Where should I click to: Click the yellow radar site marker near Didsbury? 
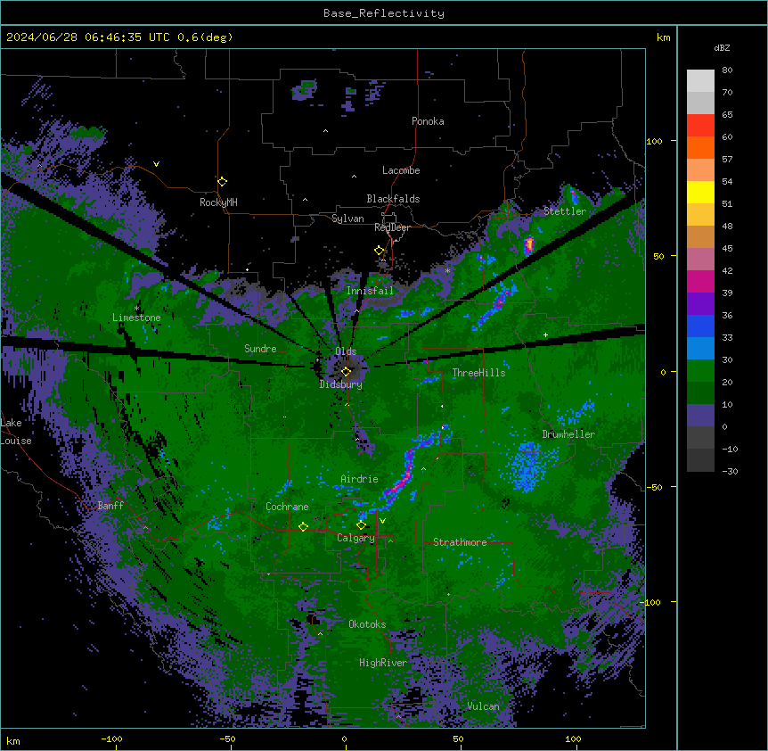click(346, 372)
